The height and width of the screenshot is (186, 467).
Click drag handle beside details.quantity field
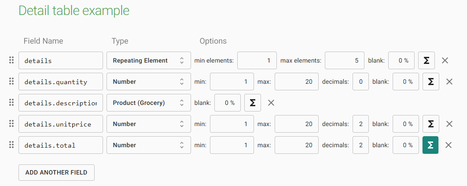pyautogui.click(x=11, y=82)
